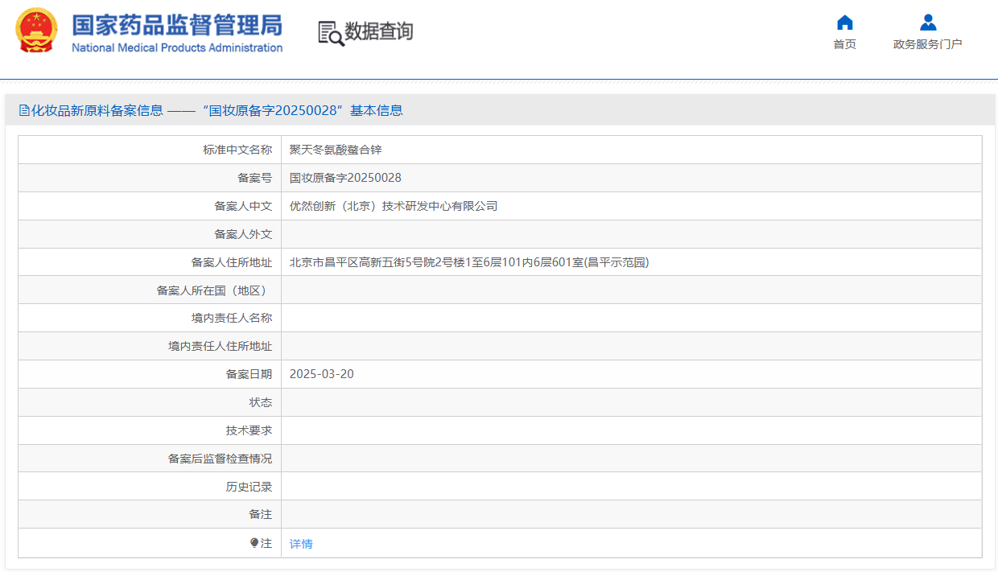Viewport: 998px width, 572px height.
Task: Click the National Medical Products Administration subtitle
Action: (177, 47)
